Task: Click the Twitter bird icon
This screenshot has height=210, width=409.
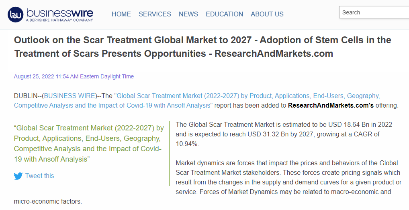Action: 18,176
